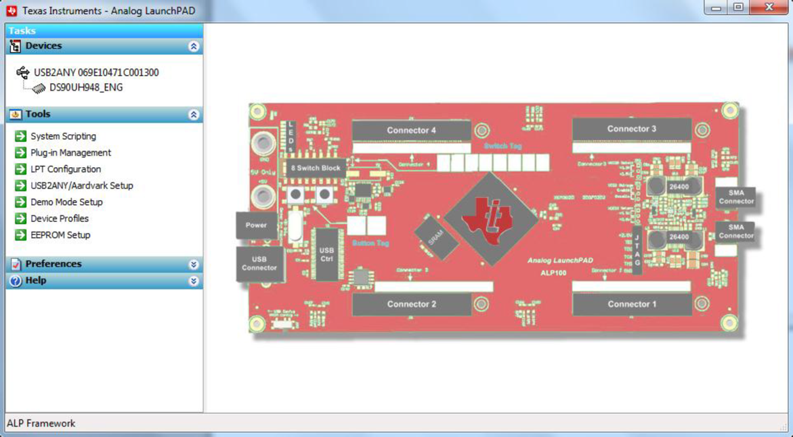
Task: Expand the Help panel section
Action: pos(194,281)
